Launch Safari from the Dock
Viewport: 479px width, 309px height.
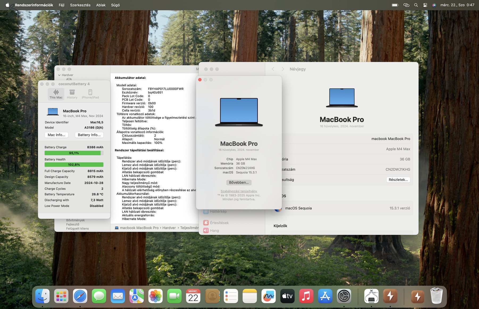(x=80, y=296)
